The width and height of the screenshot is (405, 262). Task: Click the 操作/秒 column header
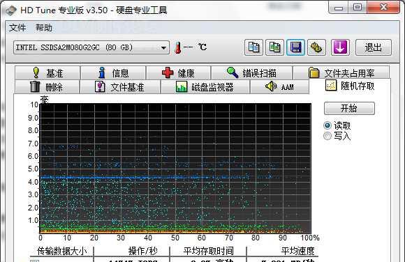point(132,251)
